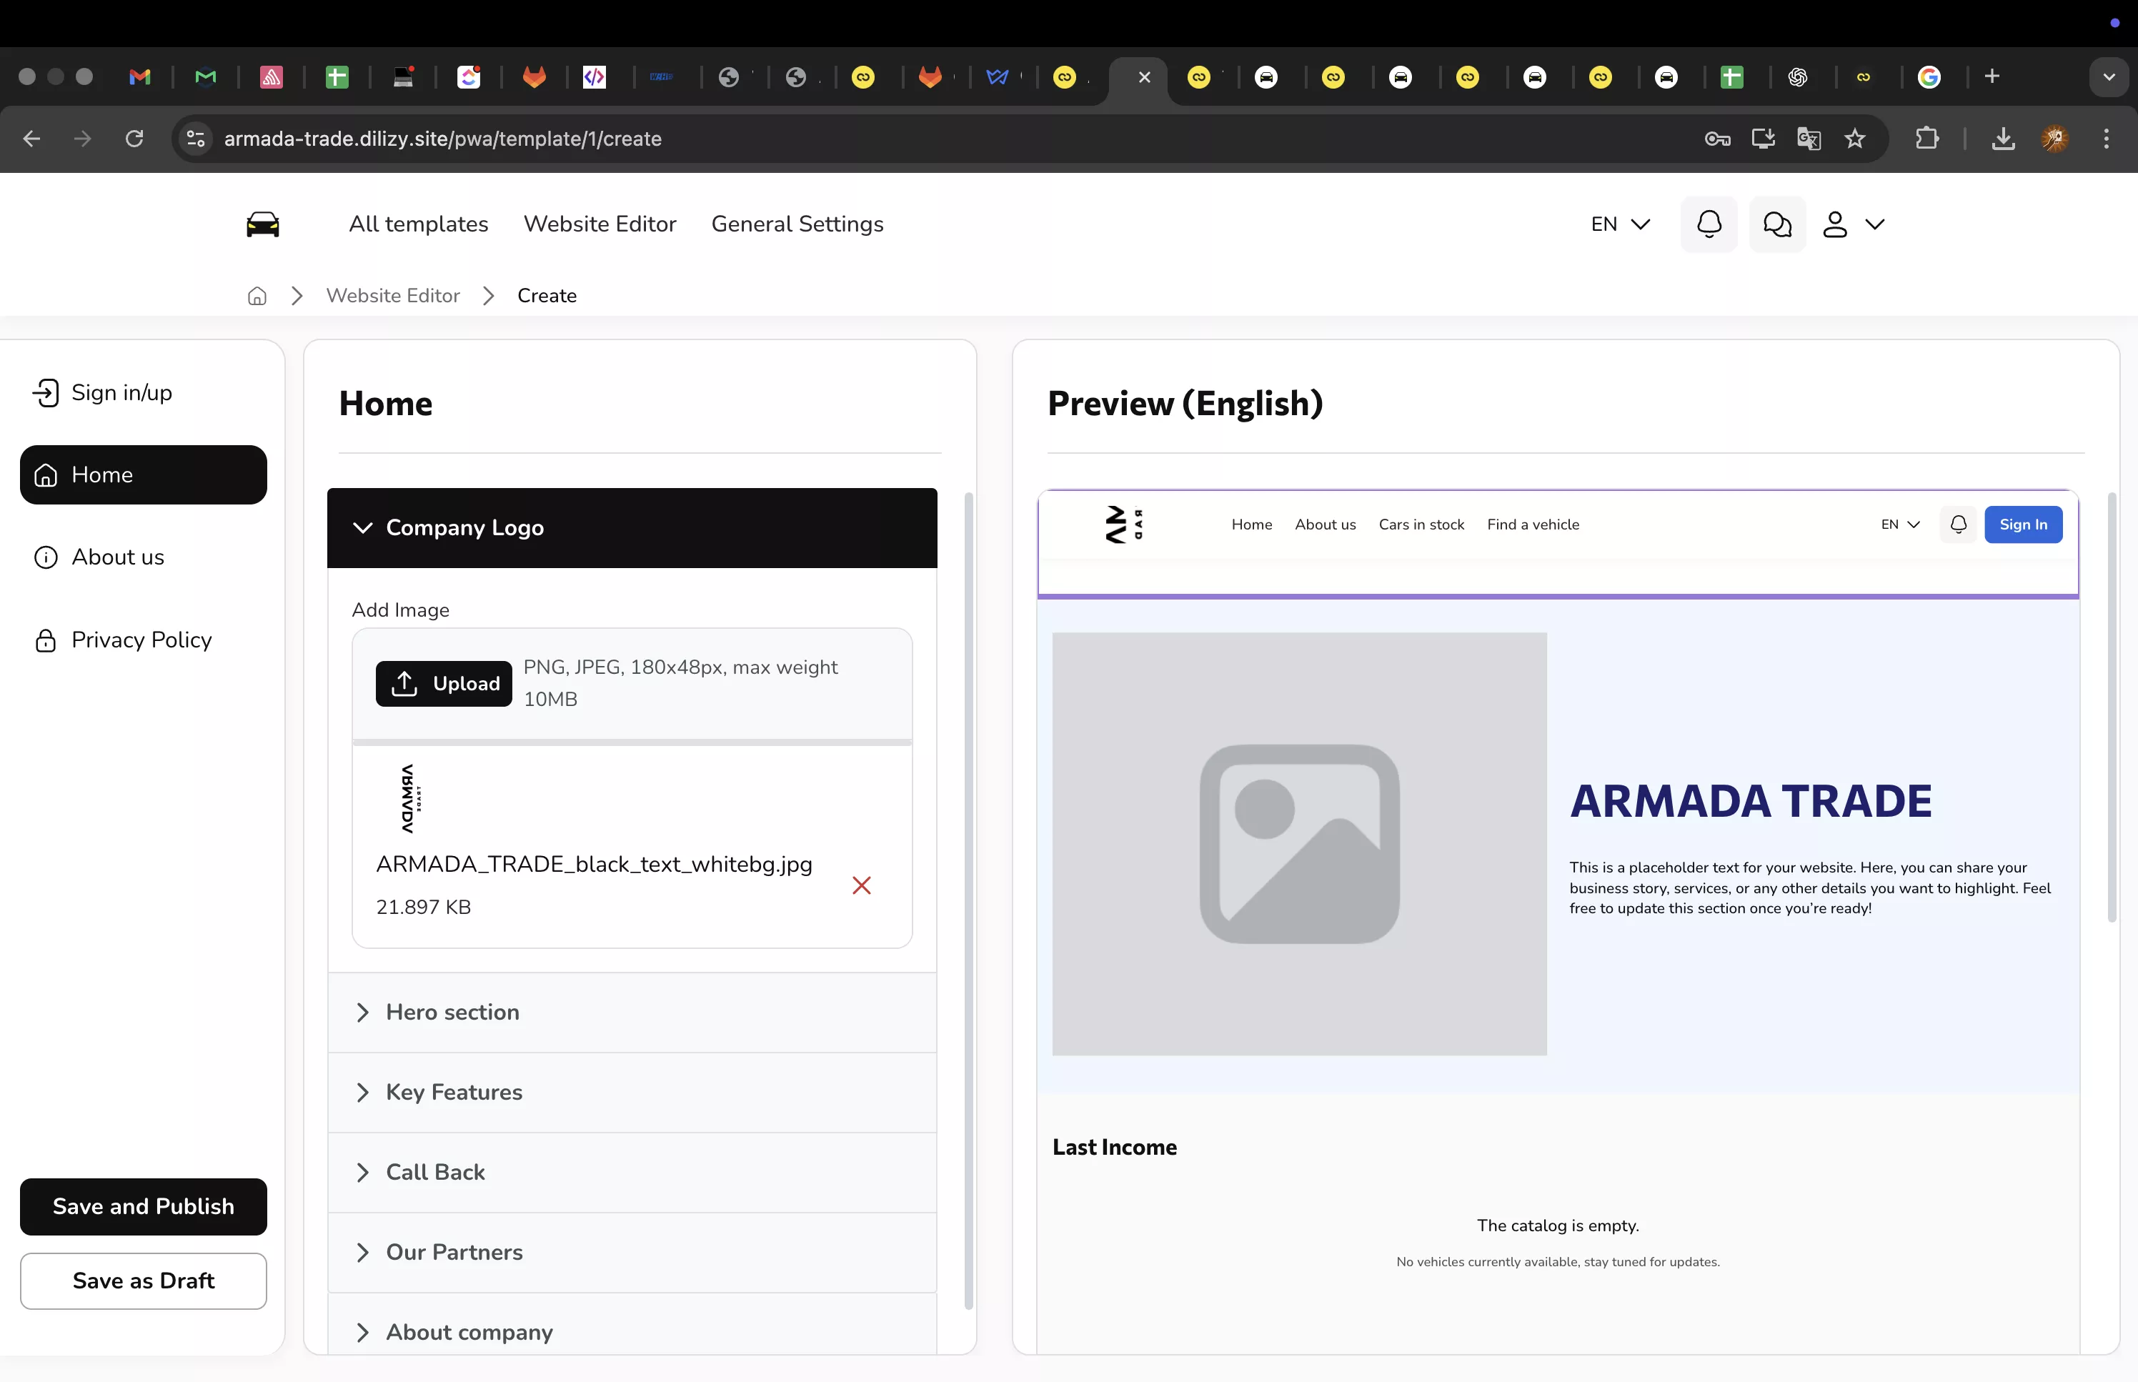Go to All templates menu
Viewport: 2138px width, 1382px height.
coord(418,224)
